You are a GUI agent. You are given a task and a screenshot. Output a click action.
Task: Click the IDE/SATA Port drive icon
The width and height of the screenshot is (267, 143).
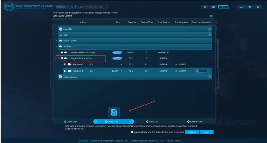pos(60,41)
